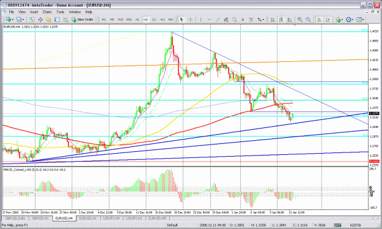Switch chart to M1 timeframe
382x229 pixels.
104,20
